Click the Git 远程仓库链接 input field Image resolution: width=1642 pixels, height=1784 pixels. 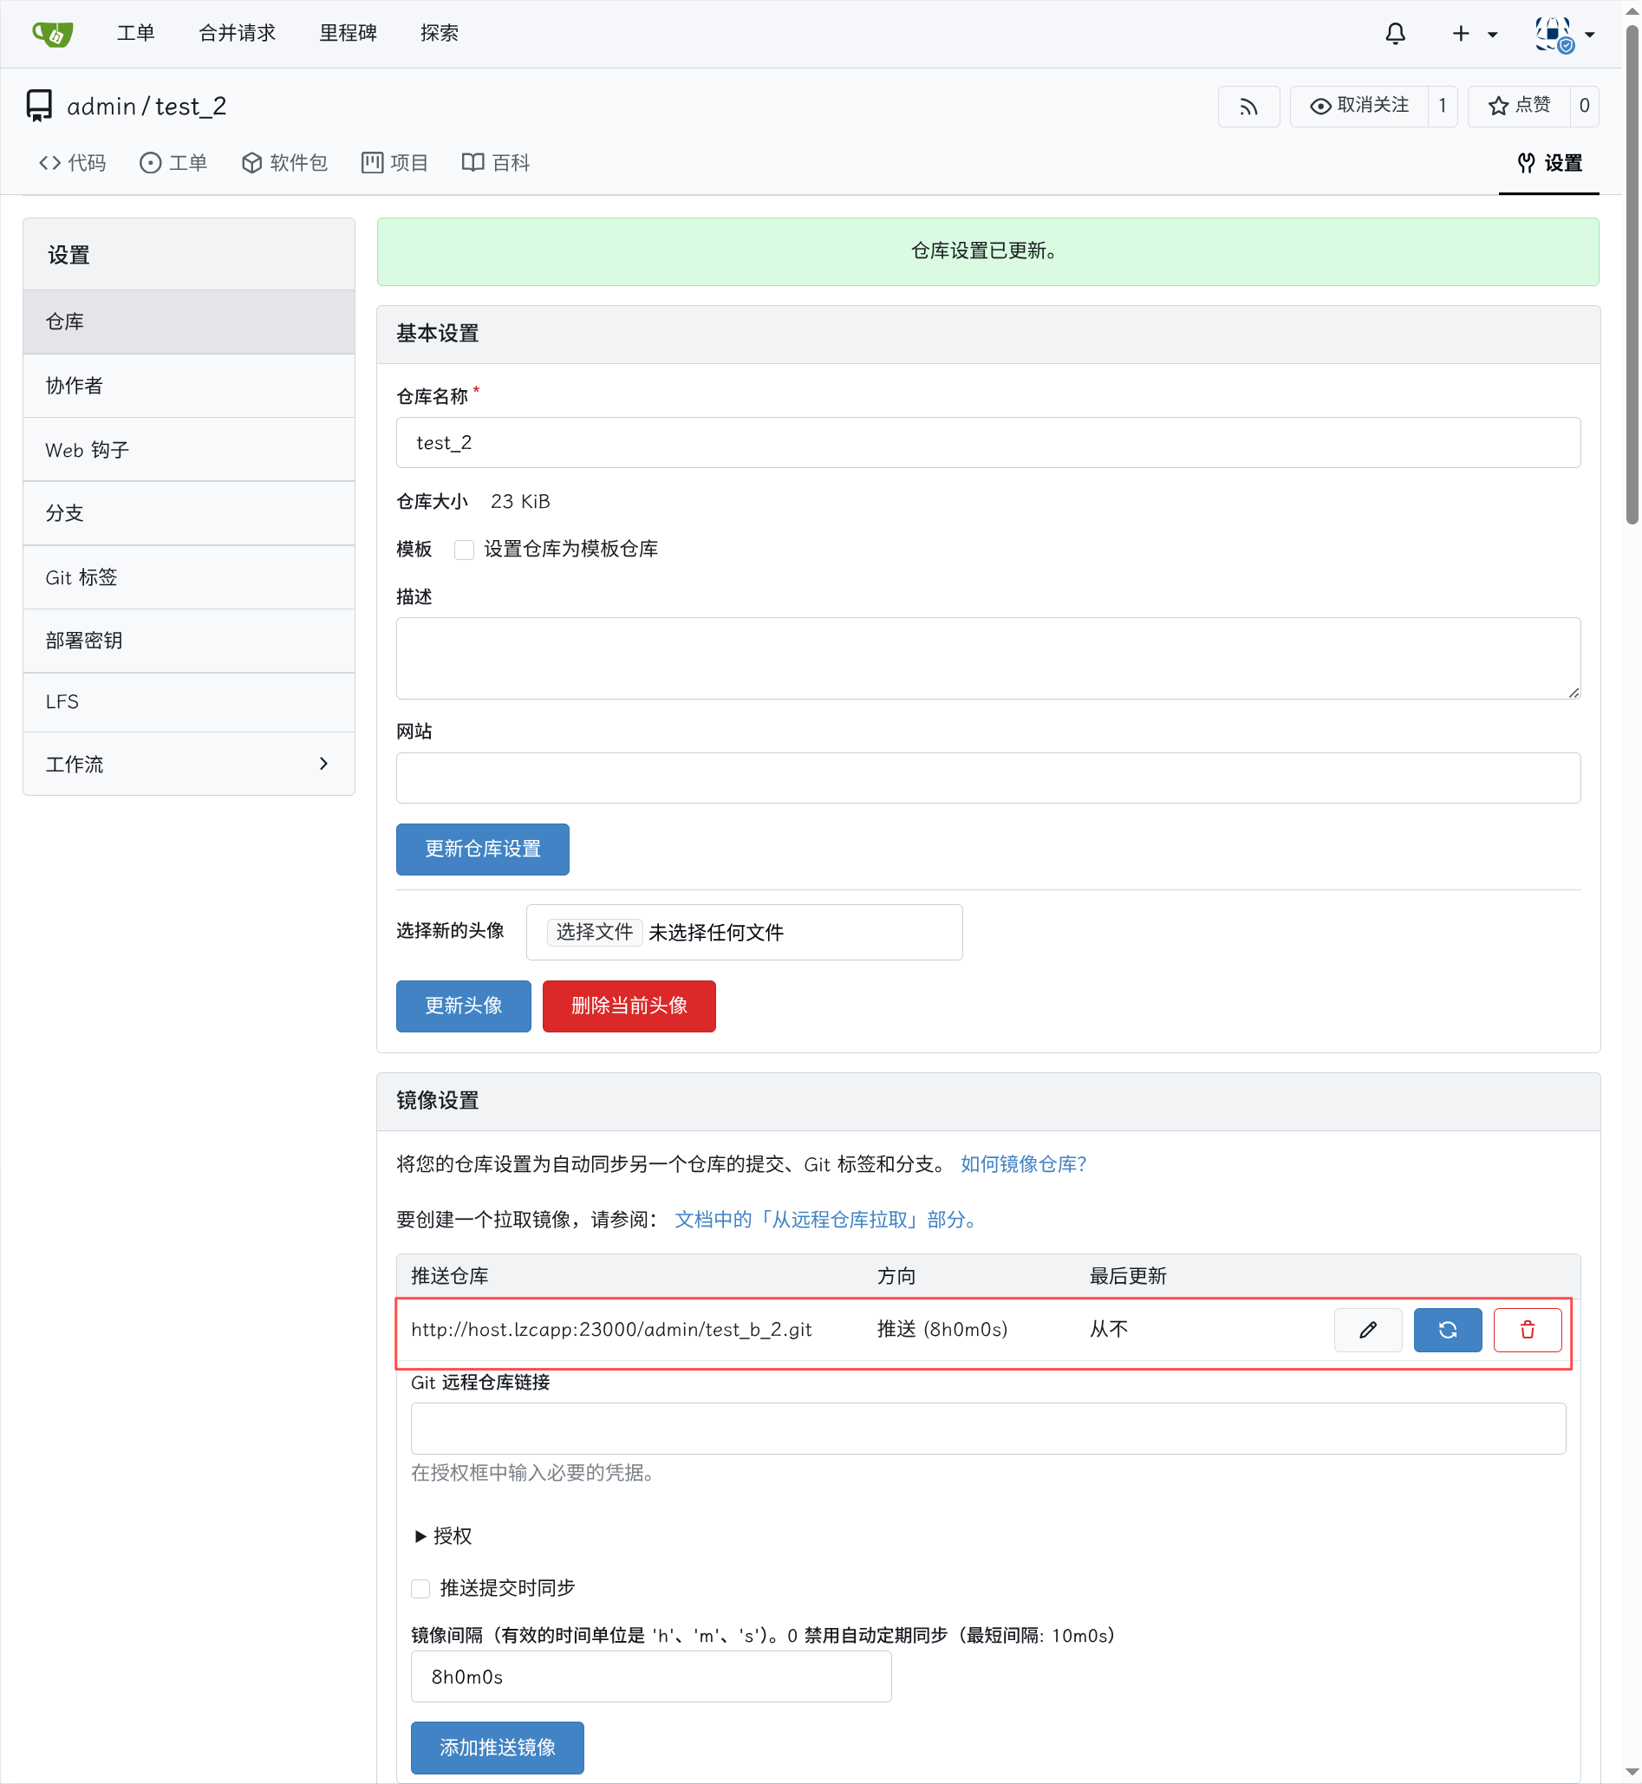pos(988,1429)
